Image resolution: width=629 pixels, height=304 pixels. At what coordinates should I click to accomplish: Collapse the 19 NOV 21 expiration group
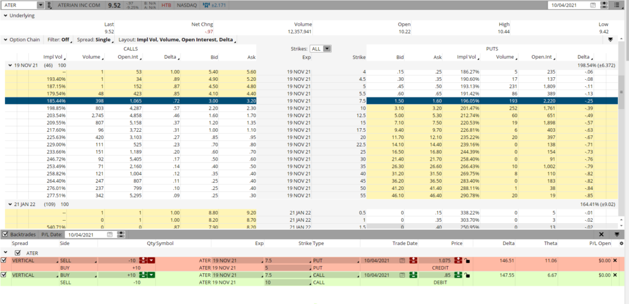pyautogui.click(x=10, y=65)
